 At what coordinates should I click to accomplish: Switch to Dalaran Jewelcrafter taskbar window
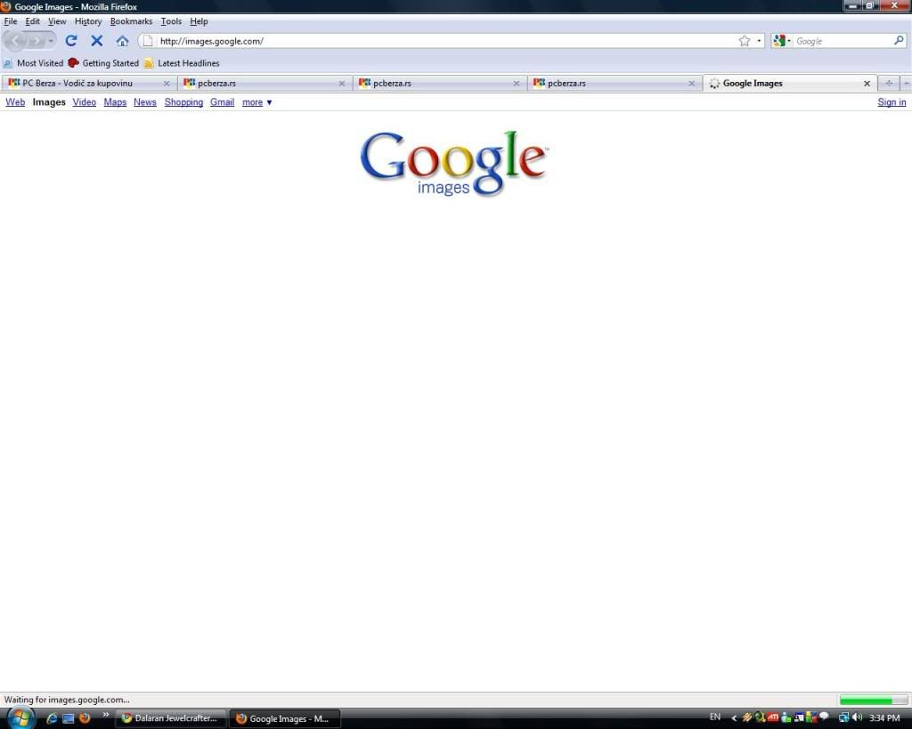(171, 718)
